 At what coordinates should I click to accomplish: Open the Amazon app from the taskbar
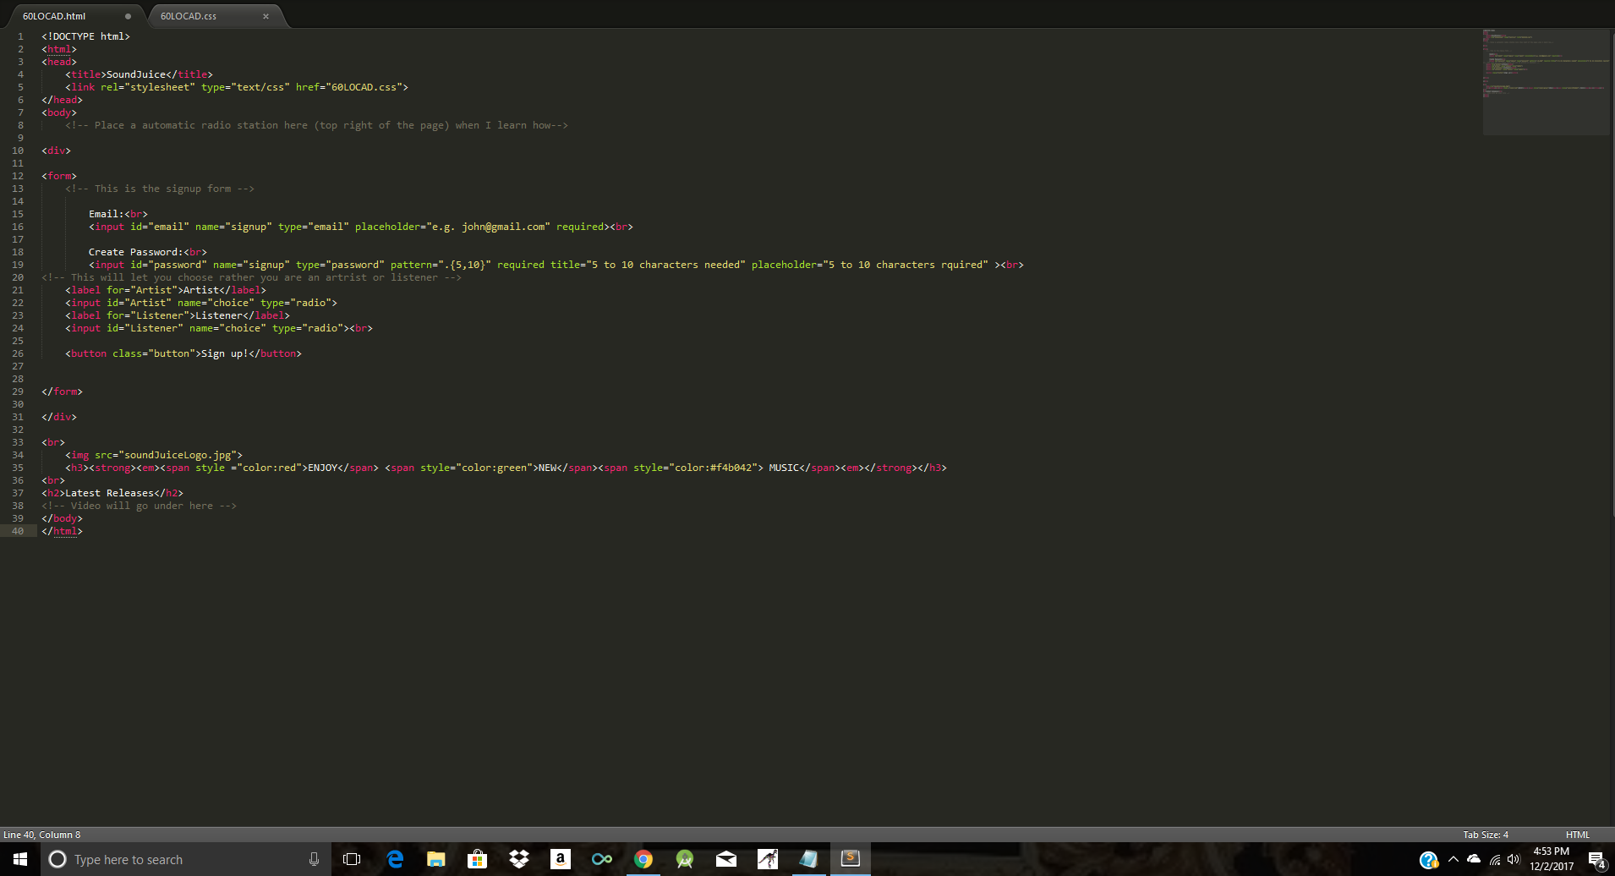tap(560, 858)
